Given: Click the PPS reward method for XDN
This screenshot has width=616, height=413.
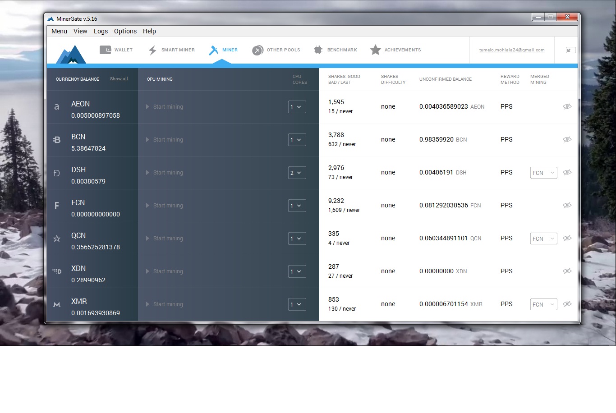Looking at the screenshot, I should pyautogui.click(x=506, y=271).
